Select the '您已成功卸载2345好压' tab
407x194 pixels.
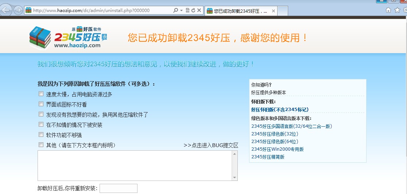coord(240,11)
